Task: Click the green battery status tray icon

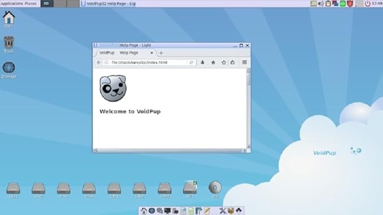Action: 343,3
